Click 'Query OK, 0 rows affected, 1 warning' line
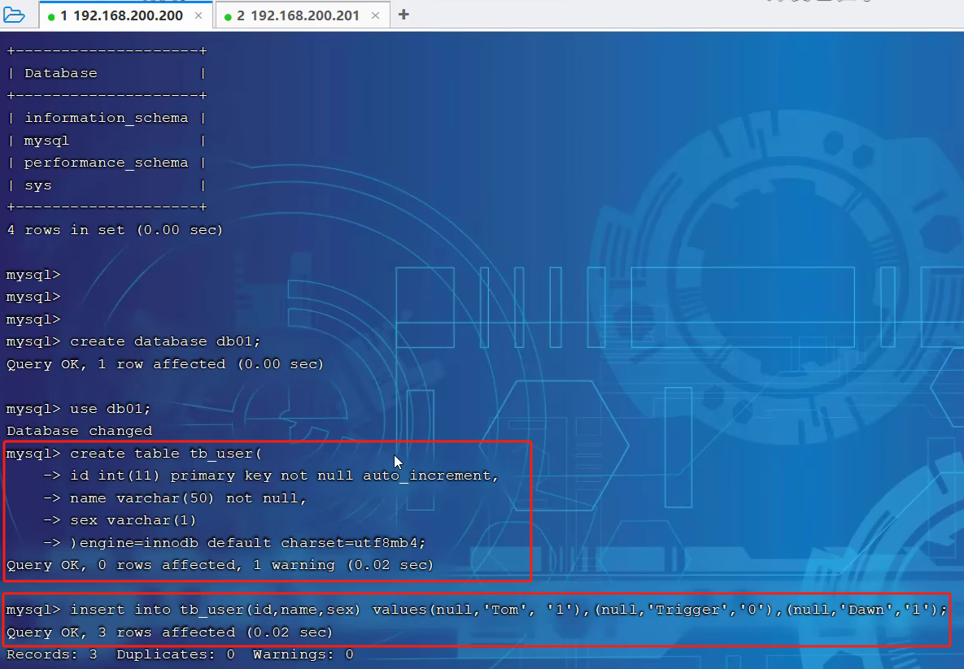 pos(220,565)
